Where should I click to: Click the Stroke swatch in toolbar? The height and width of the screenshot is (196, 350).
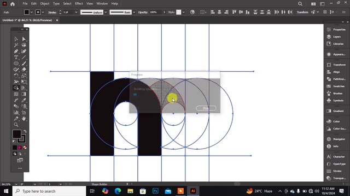(x=22, y=139)
